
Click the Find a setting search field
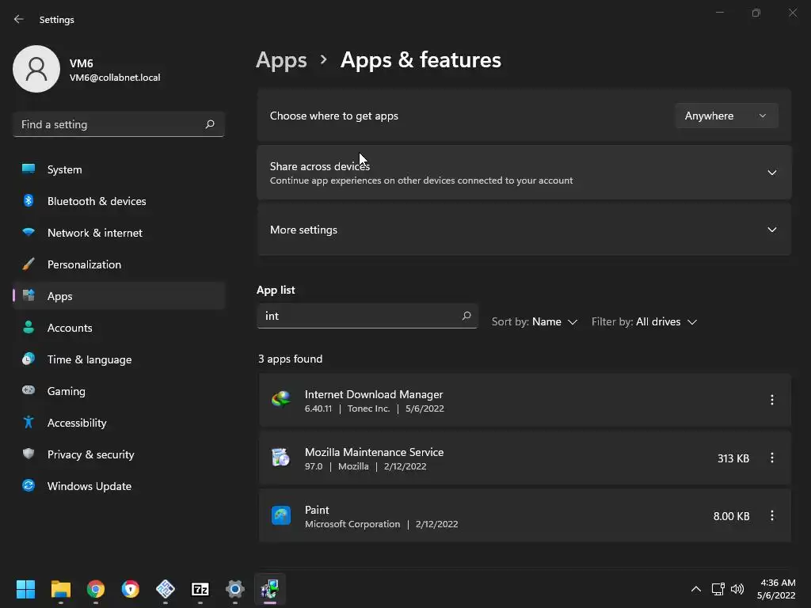pos(109,124)
